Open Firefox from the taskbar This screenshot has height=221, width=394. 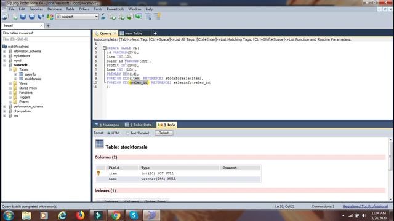(x=80, y=215)
